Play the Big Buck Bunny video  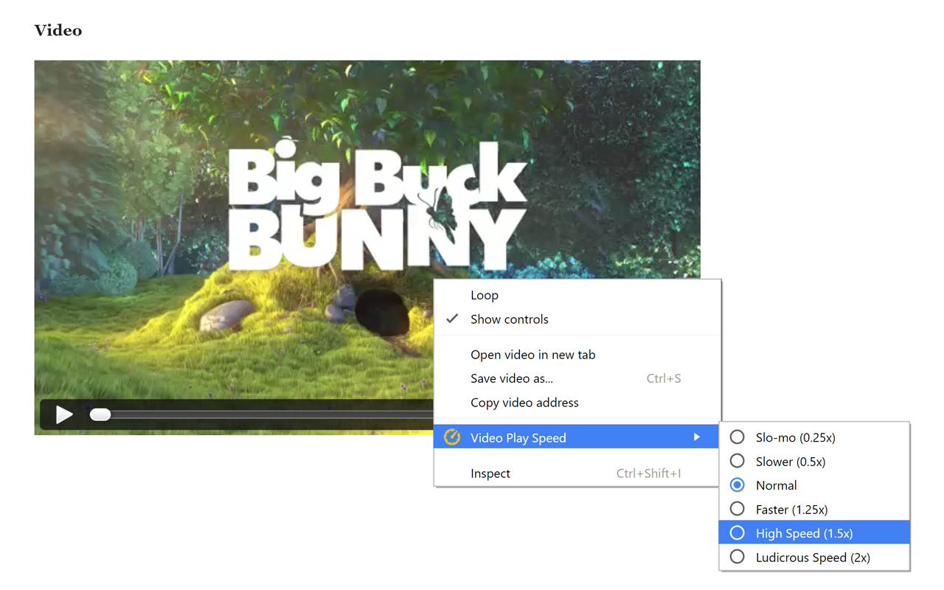[64, 414]
